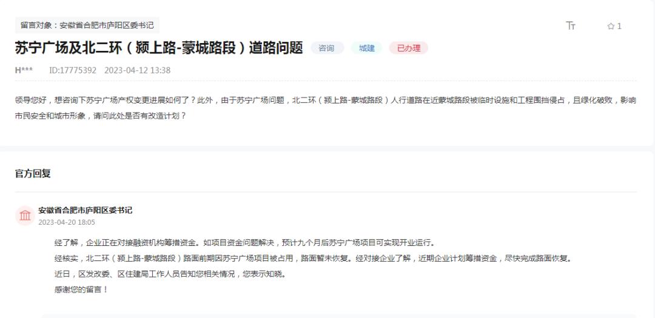The height and width of the screenshot is (318, 655).
Task: Click replier name 安徽省合肥市庐阳区委书记
Action: 86,210
